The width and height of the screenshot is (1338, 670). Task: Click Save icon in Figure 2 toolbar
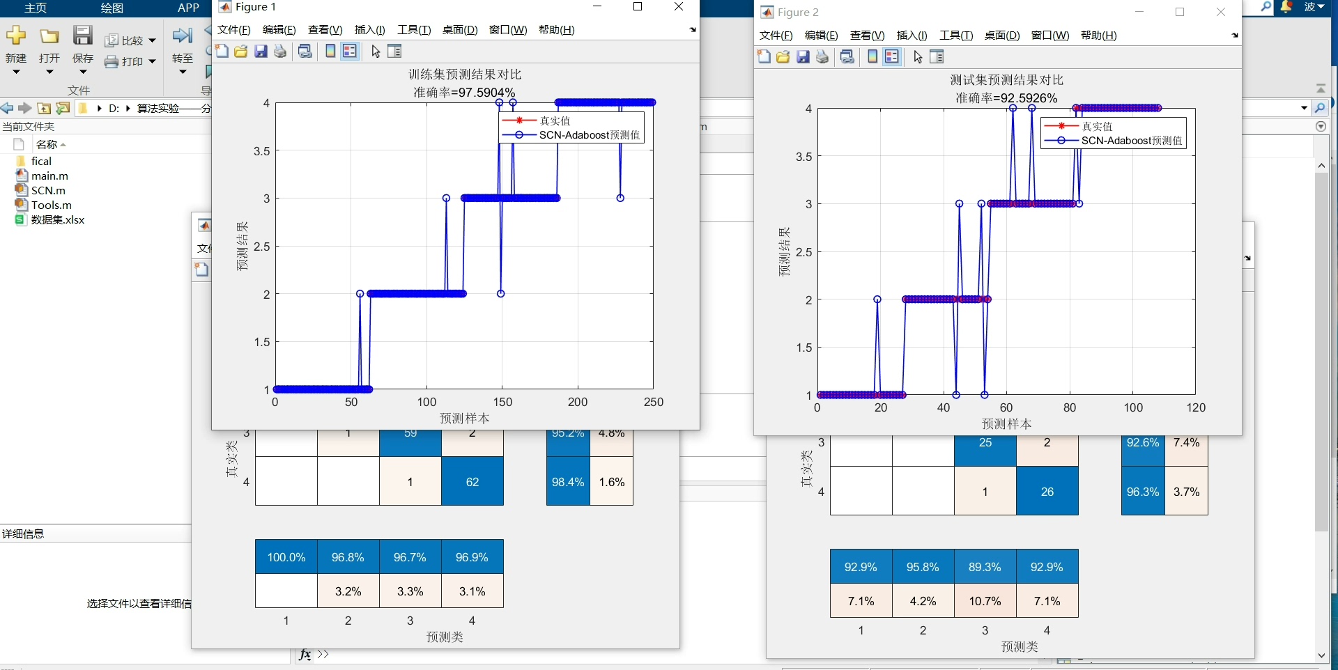[803, 56]
